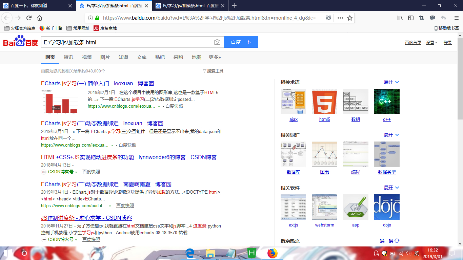
Task: Open the 火狐官方站点 bookmark folder
Action: click(x=20, y=28)
